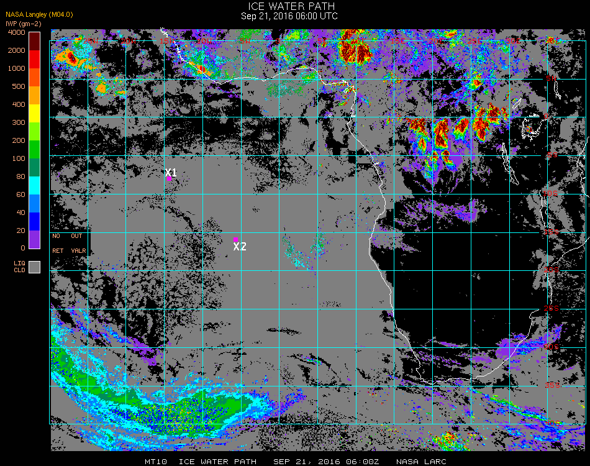Image resolution: width=590 pixels, height=466 pixels.
Task: Click the 'Sep 21, 2016 06:00 UTC' date
Action: (x=289, y=16)
